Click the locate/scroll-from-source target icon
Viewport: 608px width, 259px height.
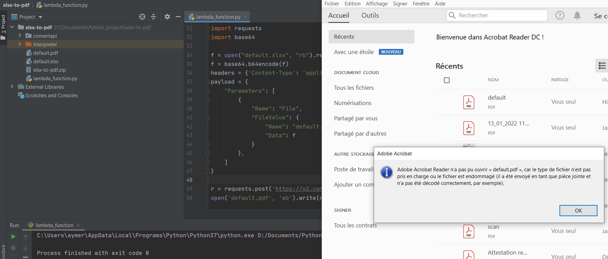142,17
